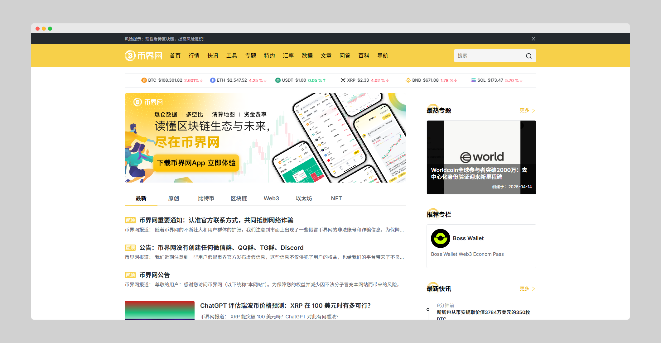Image resolution: width=661 pixels, height=343 pixels.
Task: Dismiss the risk warning banner
Action: pyautogui.click(x=533, y=39)
